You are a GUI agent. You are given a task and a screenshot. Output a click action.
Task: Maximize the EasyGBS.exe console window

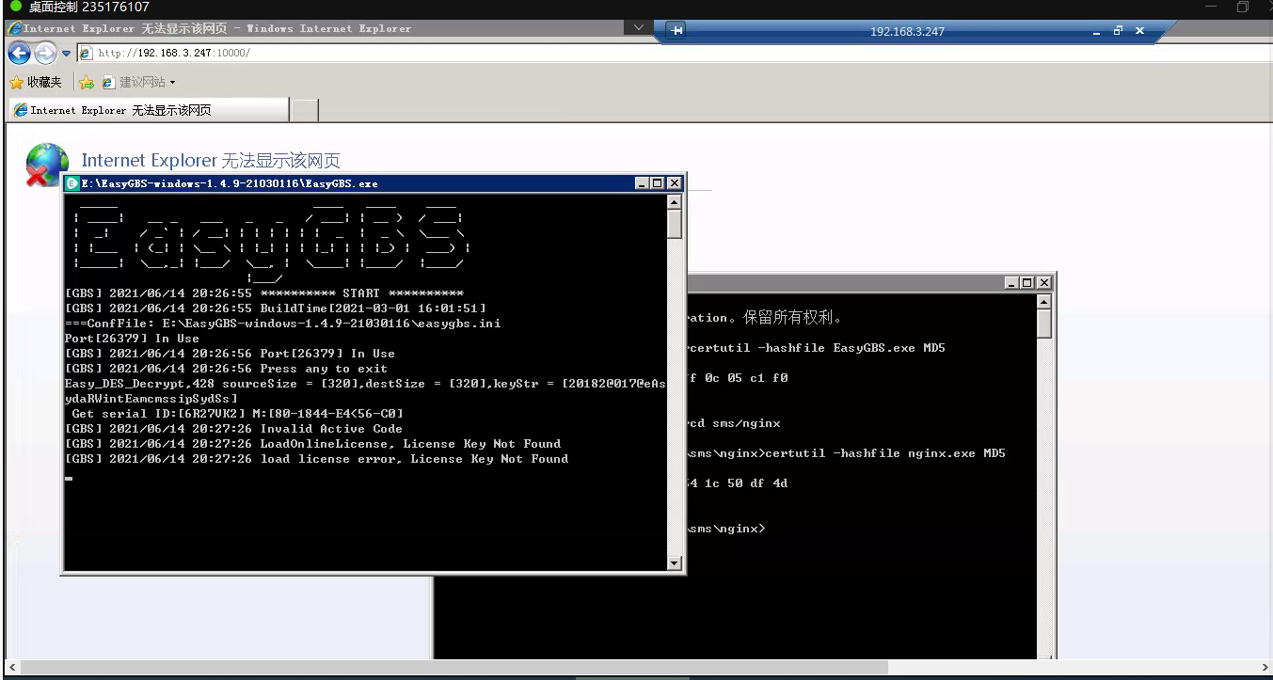pos(657,183)
